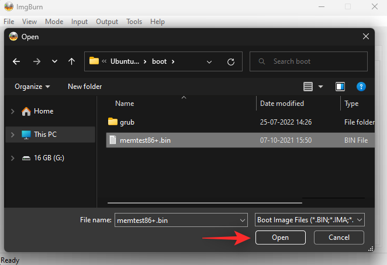Focus the Search boot field
The height and width of the screenshot is (265, 387).
pyautogui.click(x=309, y=61)
